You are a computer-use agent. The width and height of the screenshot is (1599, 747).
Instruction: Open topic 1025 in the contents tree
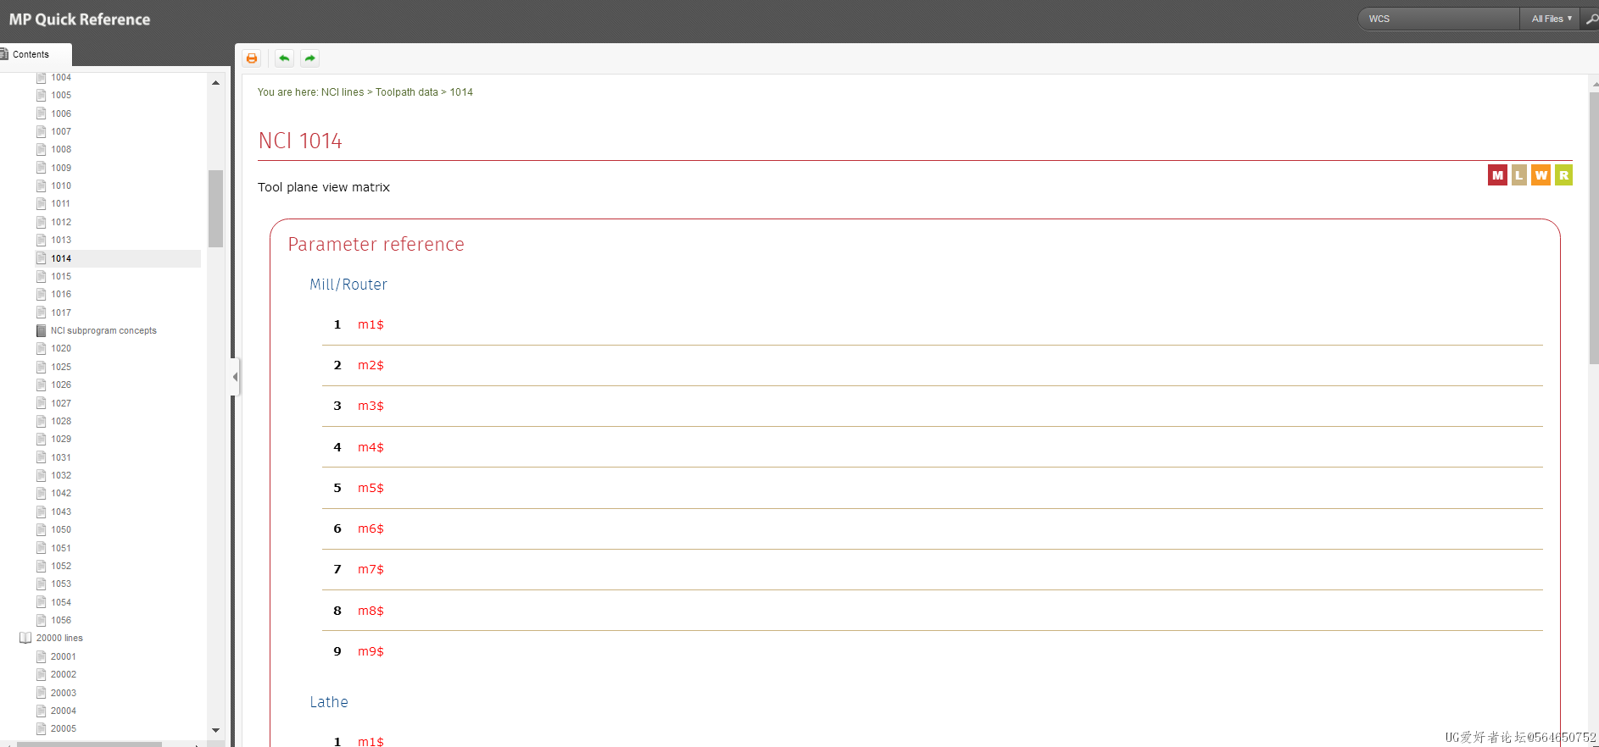61,367
